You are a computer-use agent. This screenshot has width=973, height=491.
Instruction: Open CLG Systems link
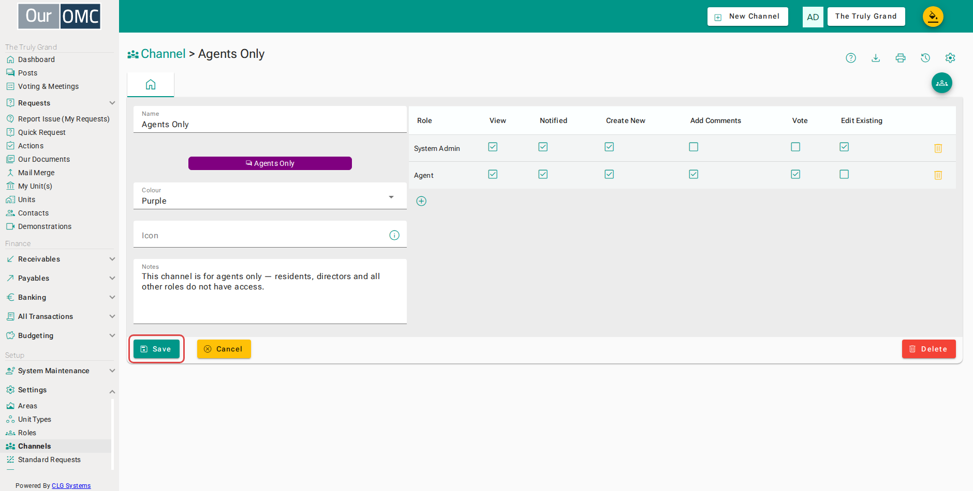[71, 486]
